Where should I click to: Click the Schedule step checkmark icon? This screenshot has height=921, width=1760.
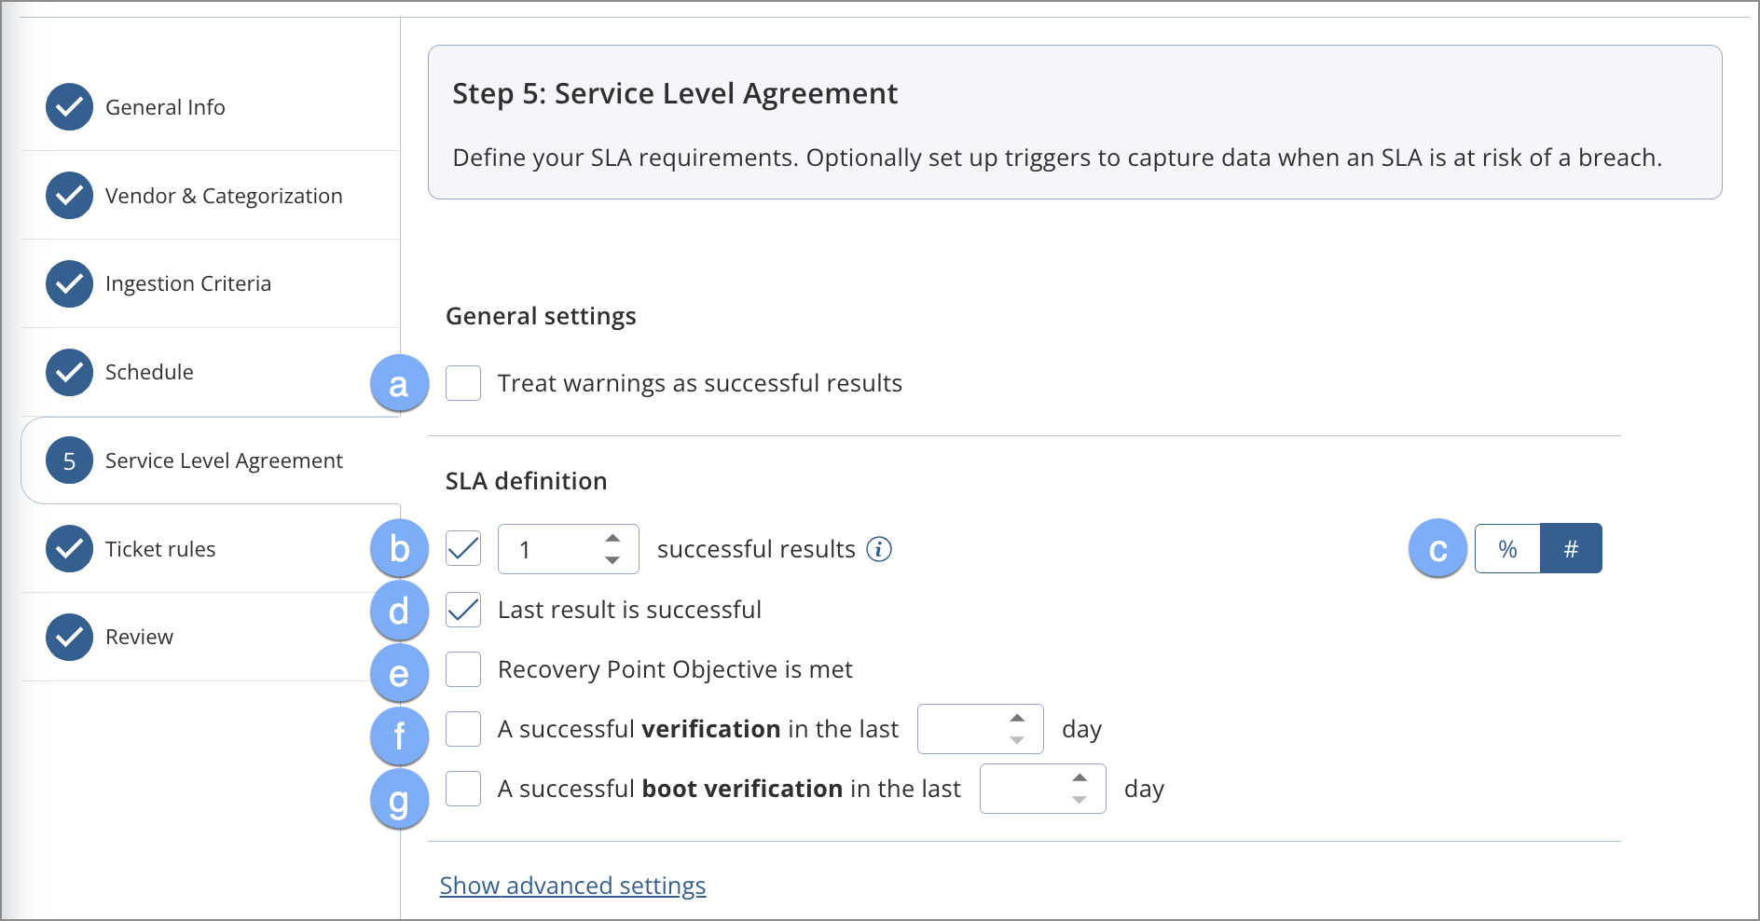[x=69, y=372]
